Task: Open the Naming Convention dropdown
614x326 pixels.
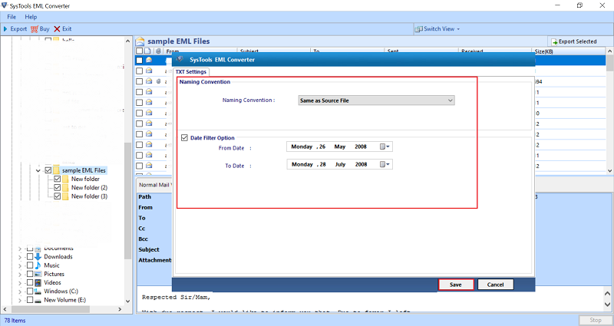Action: tap(376, 100)
